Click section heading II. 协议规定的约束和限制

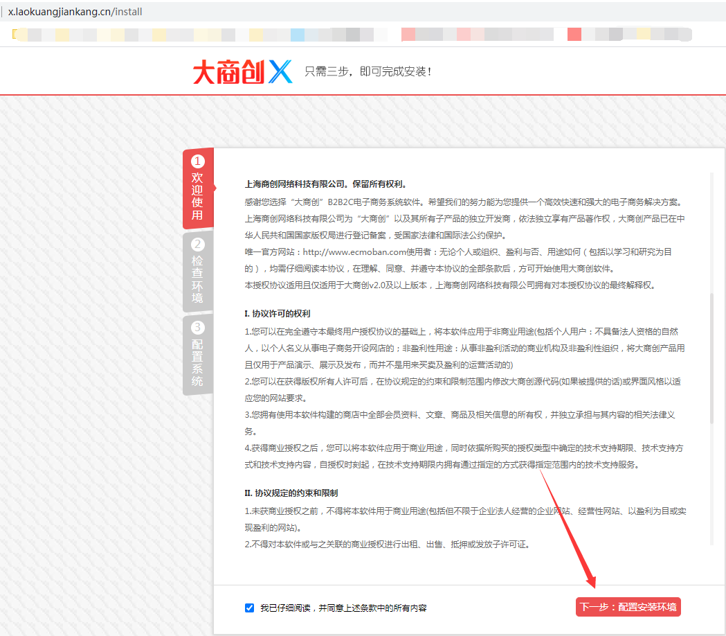(291, 493)
